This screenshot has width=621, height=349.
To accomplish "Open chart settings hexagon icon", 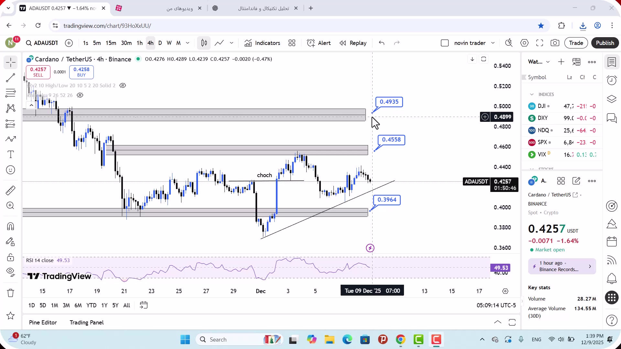I will [524, 43].
